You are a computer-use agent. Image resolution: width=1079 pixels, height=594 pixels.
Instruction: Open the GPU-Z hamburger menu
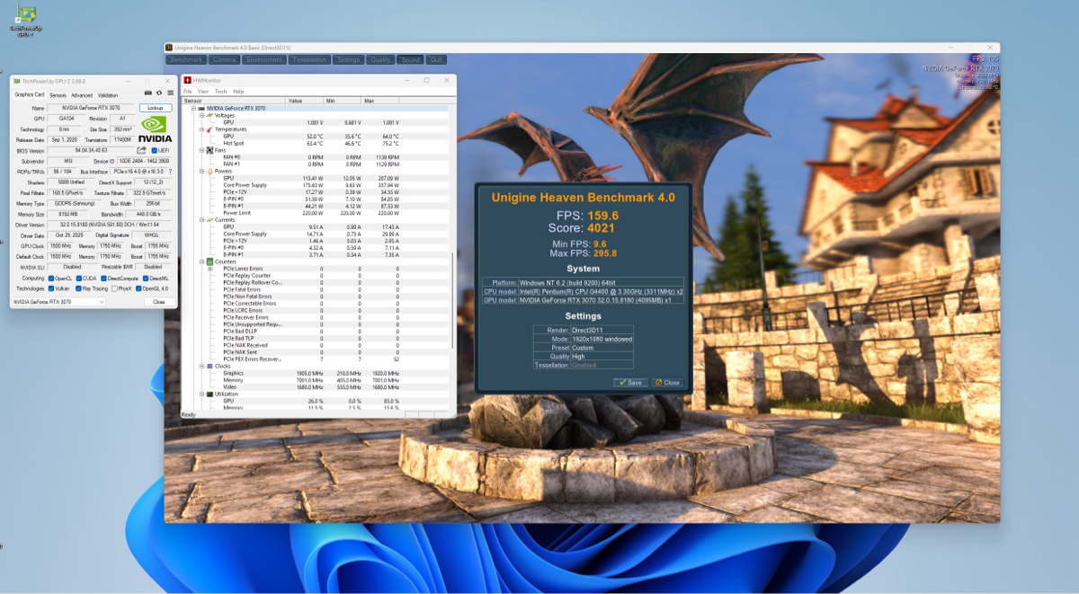[169, 93]
